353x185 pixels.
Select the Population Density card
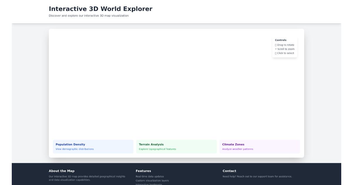[93, 147]
